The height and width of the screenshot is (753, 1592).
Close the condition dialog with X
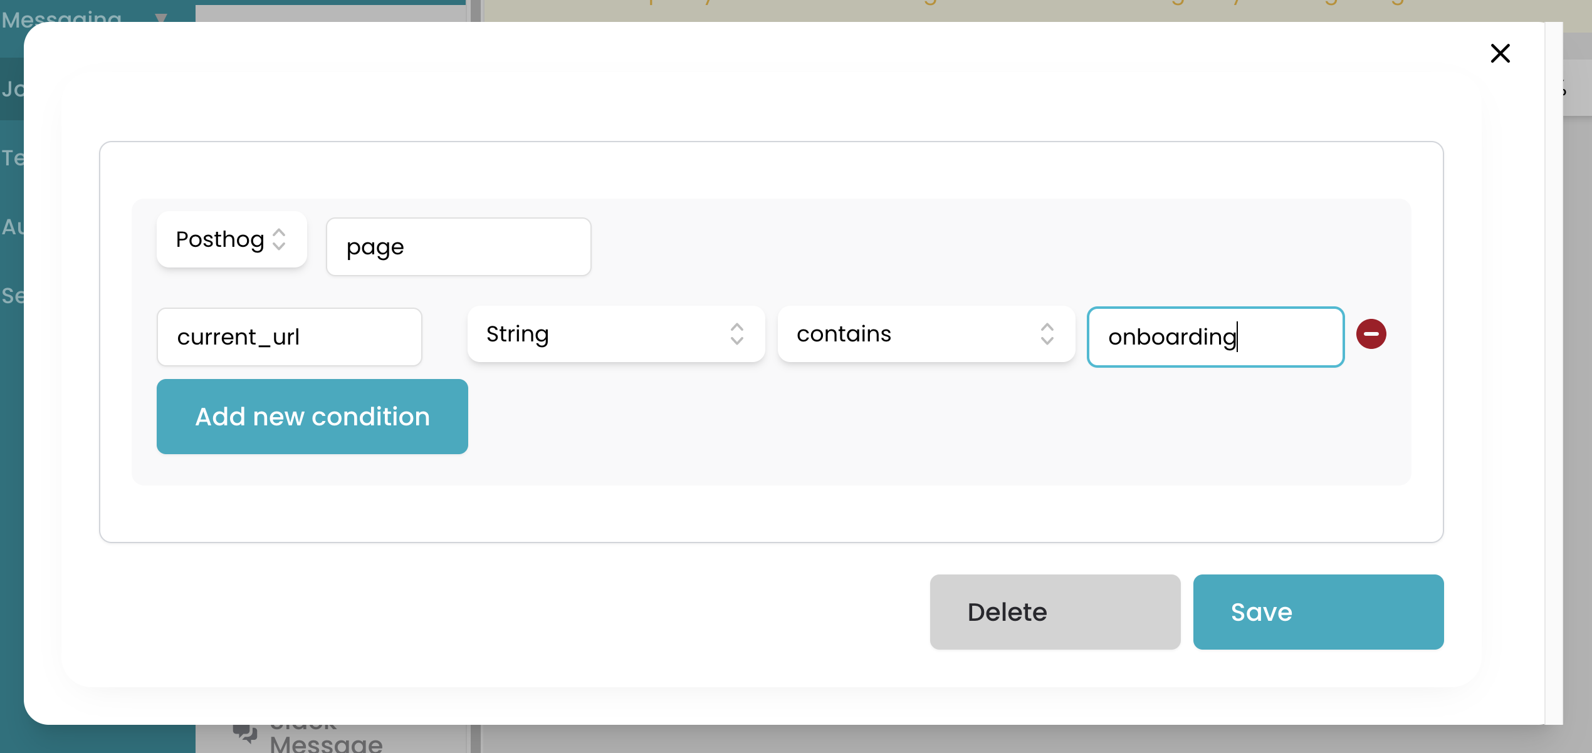tap(1500, 53)
